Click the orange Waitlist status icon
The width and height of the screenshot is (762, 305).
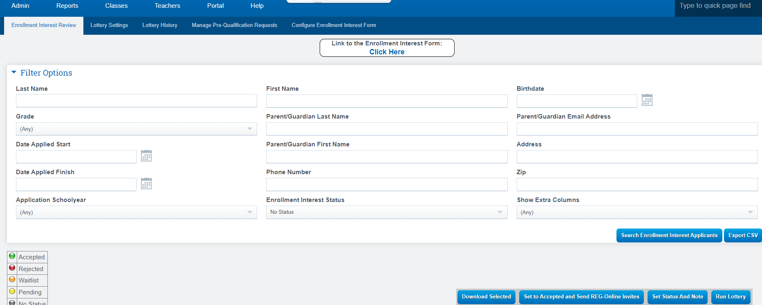click(x=12, y=280)
